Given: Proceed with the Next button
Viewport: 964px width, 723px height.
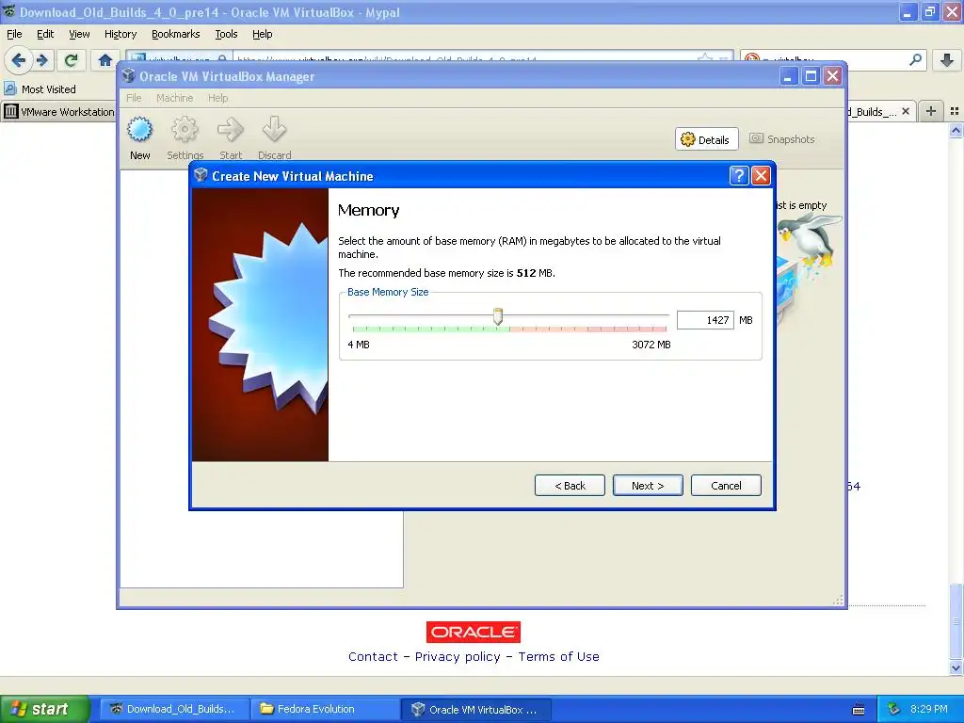Looking at the screenshot, I should 648,486.
